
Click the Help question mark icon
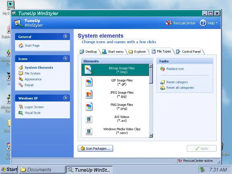[203, 23]
